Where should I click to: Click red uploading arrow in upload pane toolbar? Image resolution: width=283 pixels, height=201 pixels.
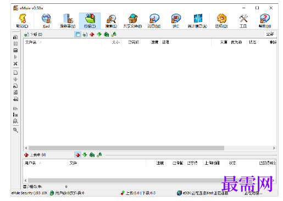(78, 155)
